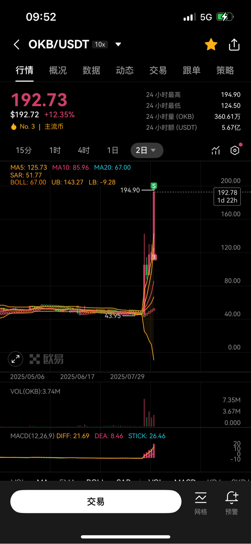Open the 交易 tab

pos(158,70)
